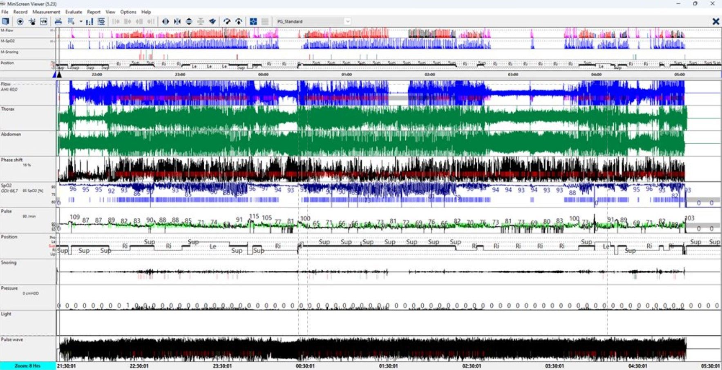722x370 pixels.
Task: Open the Options menu
Action: (x=128, y=12)
